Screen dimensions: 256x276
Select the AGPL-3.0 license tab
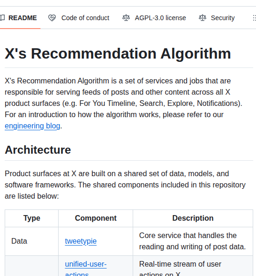[154, 18]
